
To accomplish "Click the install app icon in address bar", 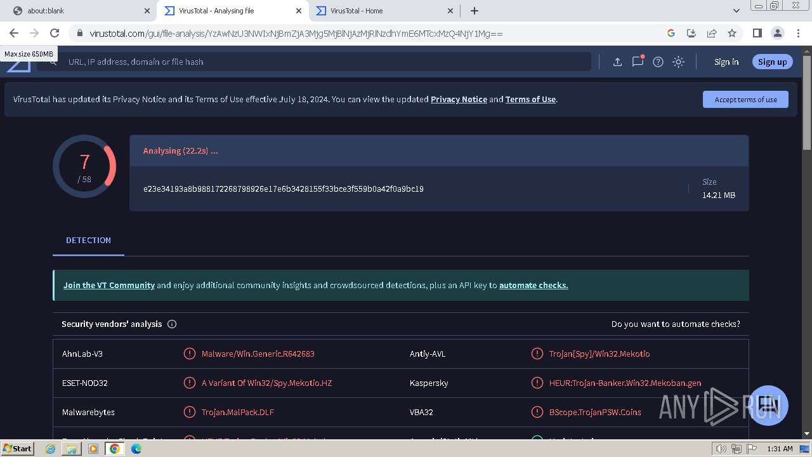I will (x=691, y=33).
